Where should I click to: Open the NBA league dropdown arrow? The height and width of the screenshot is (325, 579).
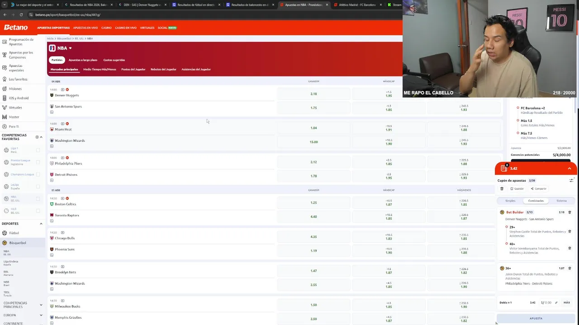[70, 48]
